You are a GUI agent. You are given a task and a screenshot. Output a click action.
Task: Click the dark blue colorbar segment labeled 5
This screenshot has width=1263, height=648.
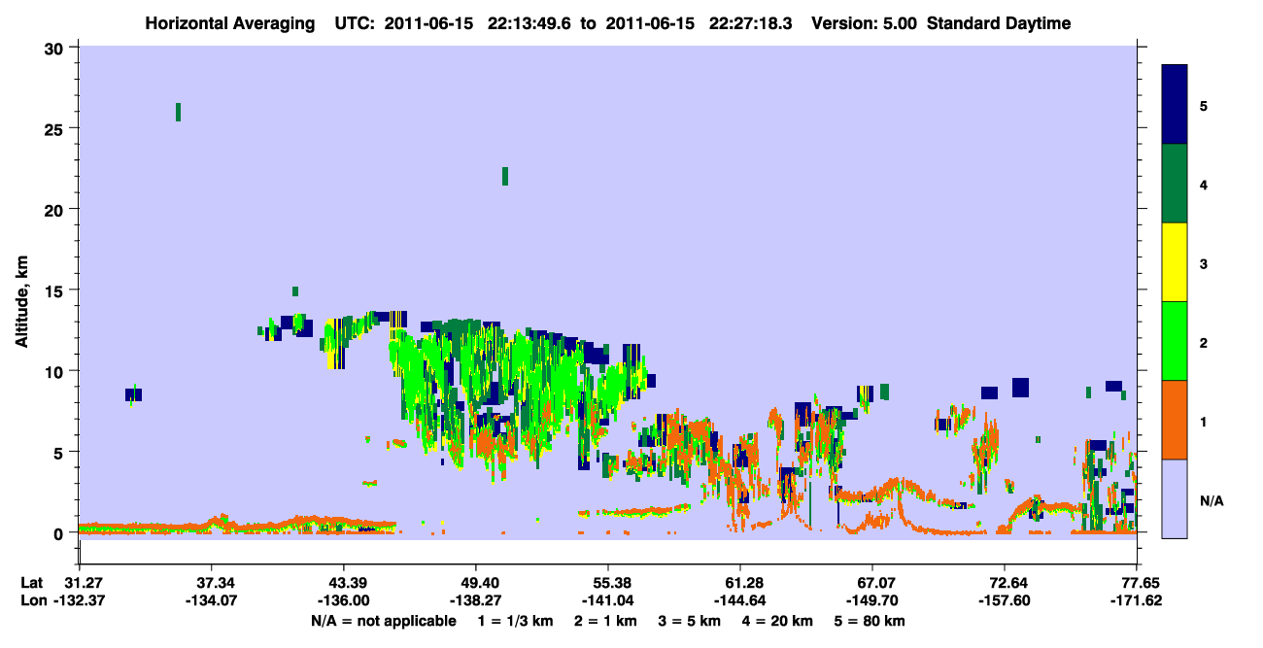click(x=1175, y=105)
